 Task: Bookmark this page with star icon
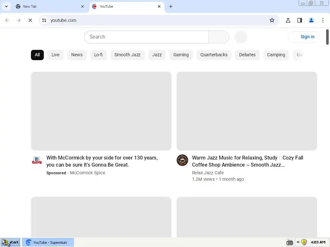click(x=272, y=20)
